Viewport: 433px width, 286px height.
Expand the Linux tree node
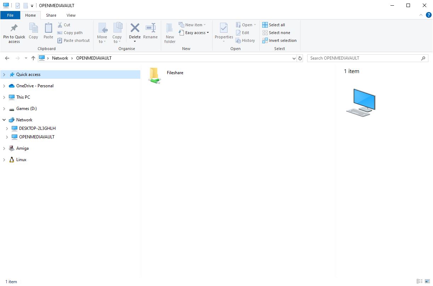[4, 160]
